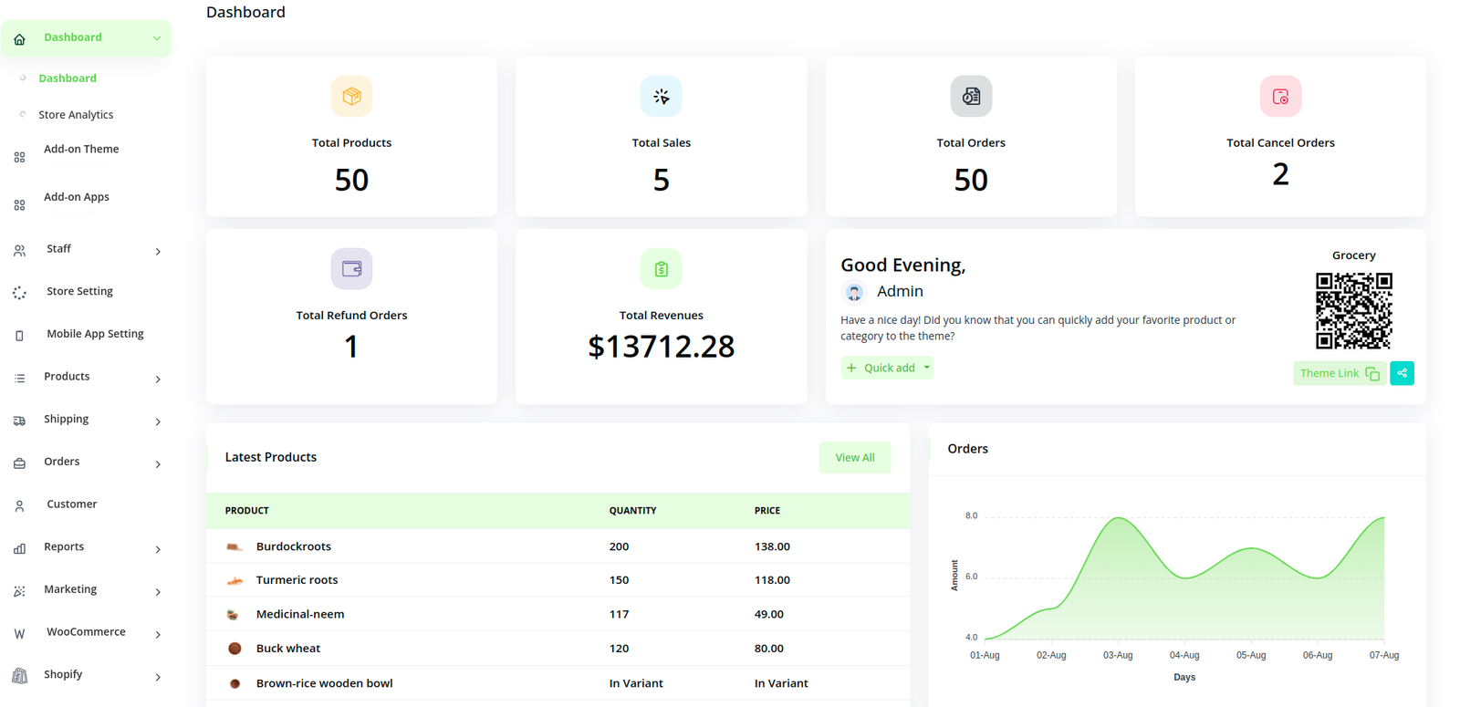This screenshot has width=1460, height=707.
Task: Click the Total Cancel Orders icon
Action: pos(1280,97)
